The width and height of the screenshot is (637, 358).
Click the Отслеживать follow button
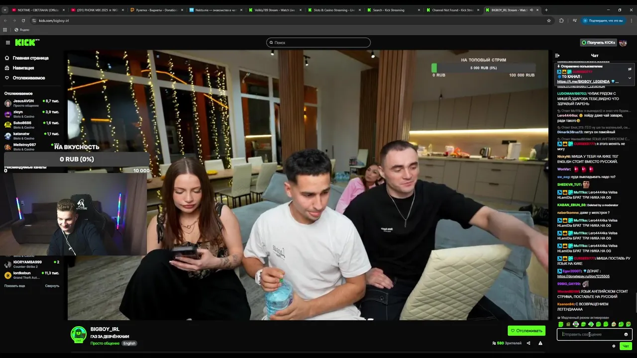527,331
